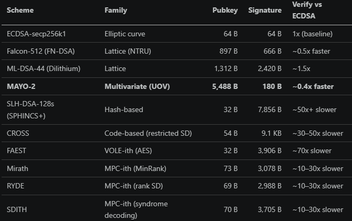
Task: Click the Scheme column header
Action: tap(20, 10)
